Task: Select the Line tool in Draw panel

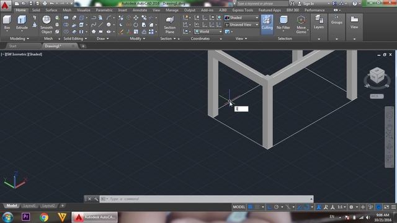Action: point(100,25)
